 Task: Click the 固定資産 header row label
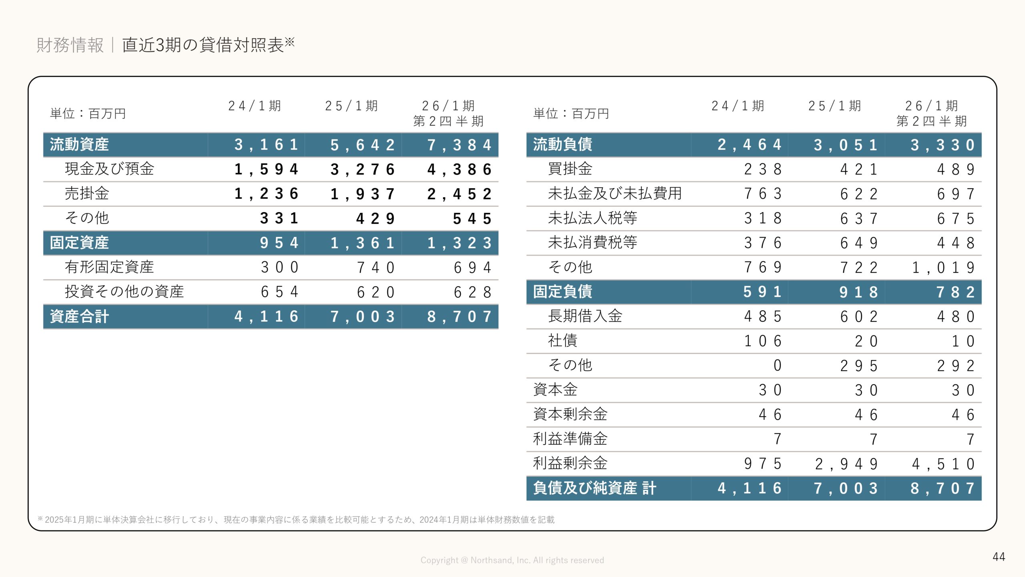coord(79,243)
